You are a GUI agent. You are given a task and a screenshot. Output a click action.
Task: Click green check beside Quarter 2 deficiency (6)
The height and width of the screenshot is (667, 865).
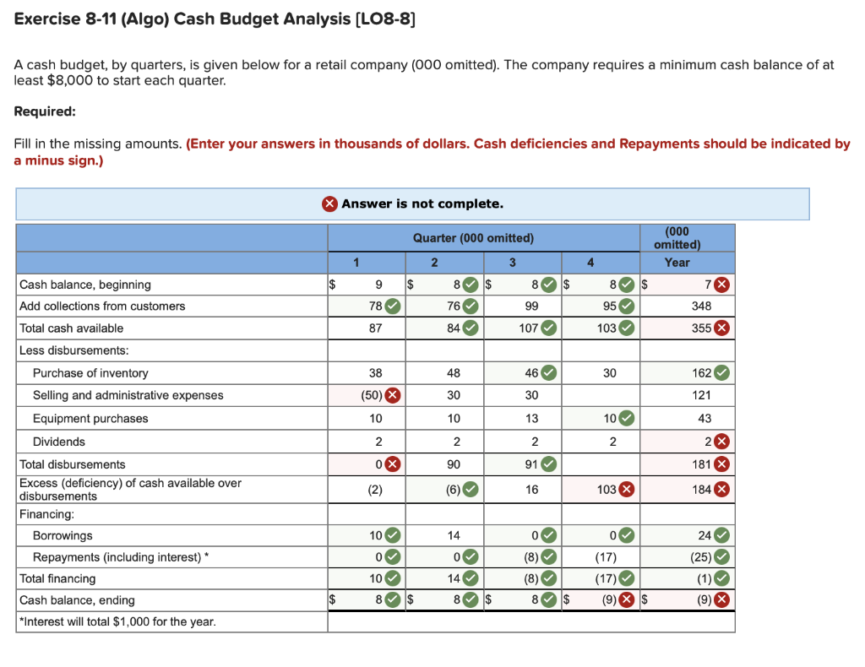(471, 490)
